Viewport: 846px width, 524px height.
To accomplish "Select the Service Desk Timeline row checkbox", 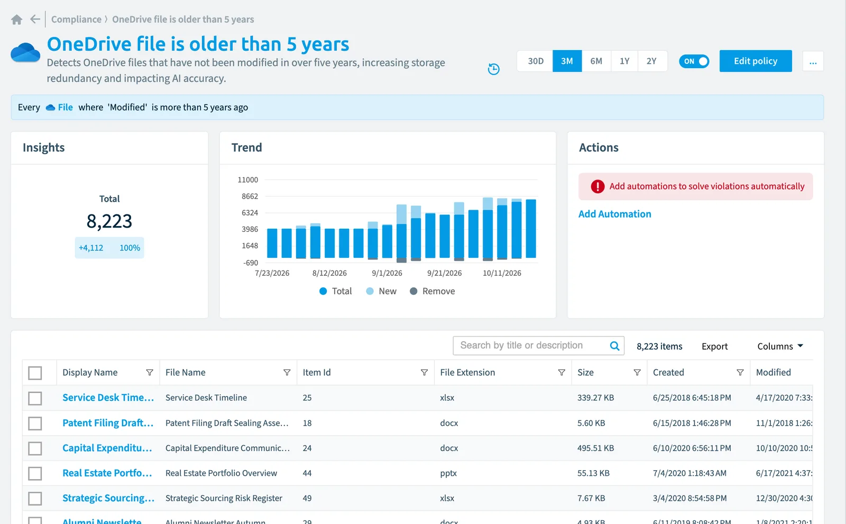I will click(35, 398).
